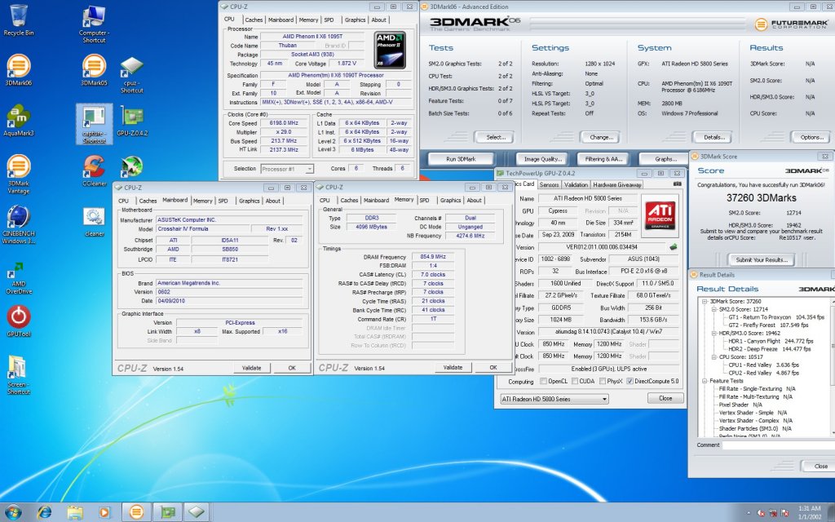Open Graphics tab in CPU-Z Memory window
The image size is (835, 522).
(450, 201)
